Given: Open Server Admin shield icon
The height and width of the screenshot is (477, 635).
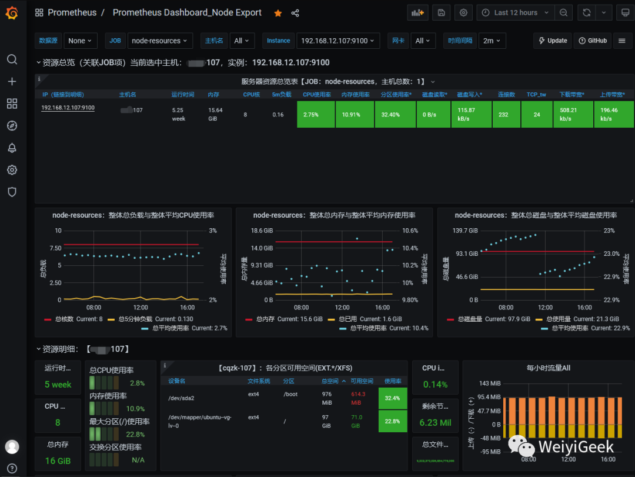Looking at the screenshot, I should (12, 192).
